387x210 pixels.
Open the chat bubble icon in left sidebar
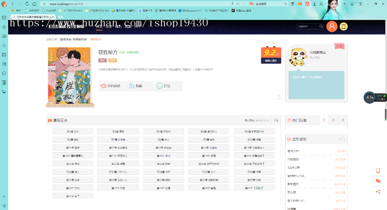click(4, 74)
